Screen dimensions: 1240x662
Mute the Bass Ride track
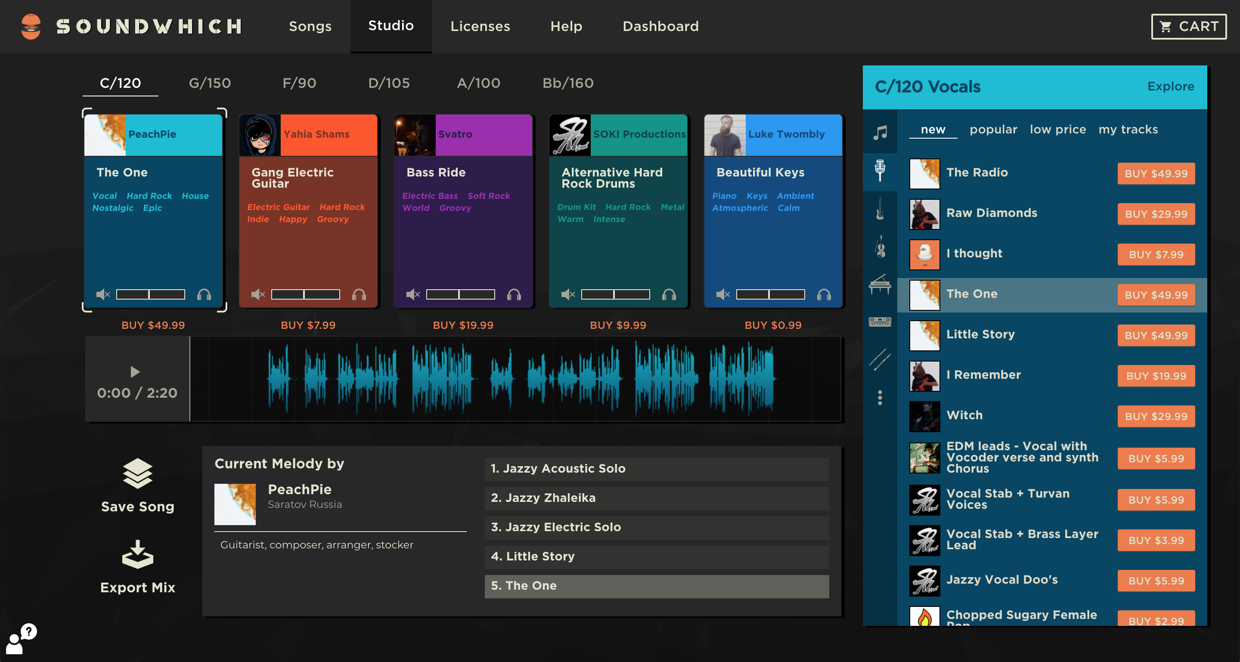(x=412, y=294)
